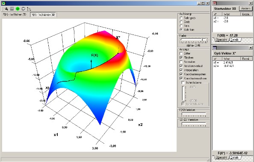Enable the Schnittebene checkbox

pyautogui.click(x=183, y=83)
